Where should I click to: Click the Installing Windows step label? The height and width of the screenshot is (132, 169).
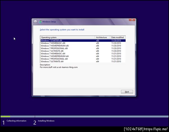[46, 121]
